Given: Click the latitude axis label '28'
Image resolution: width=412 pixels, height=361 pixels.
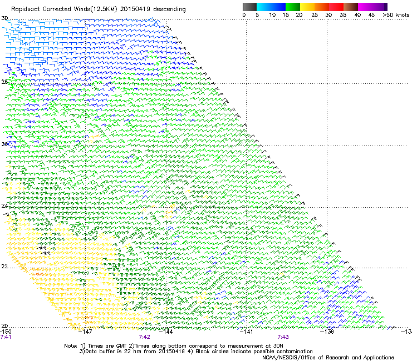Looking at the screenshot, I should 4,82.
